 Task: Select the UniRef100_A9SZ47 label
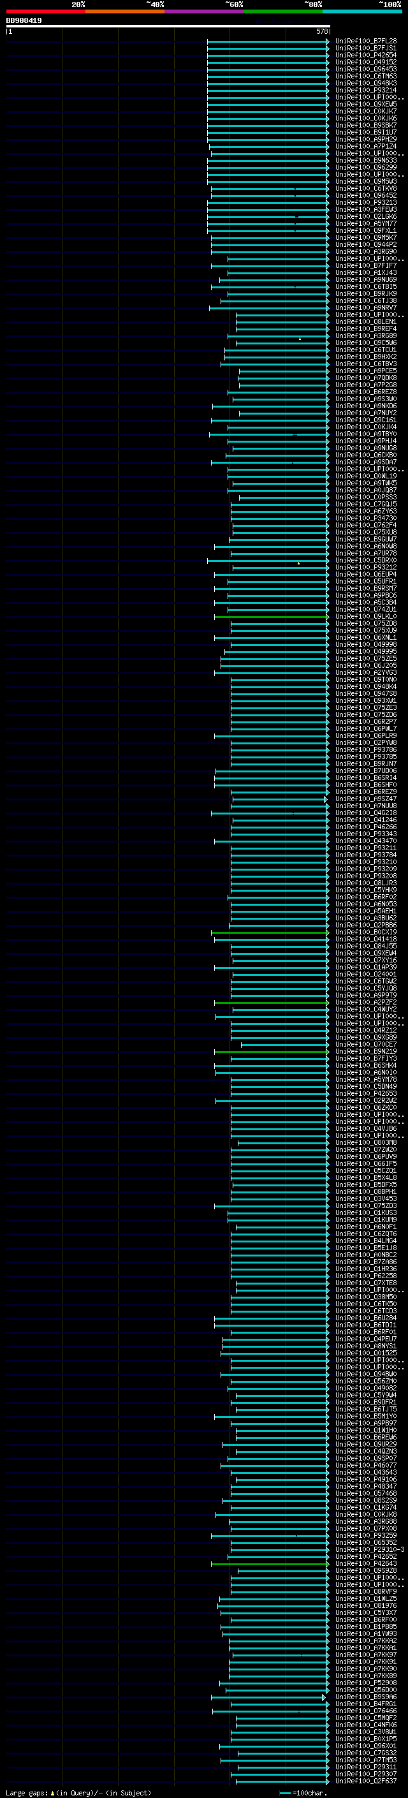(366, 799)
